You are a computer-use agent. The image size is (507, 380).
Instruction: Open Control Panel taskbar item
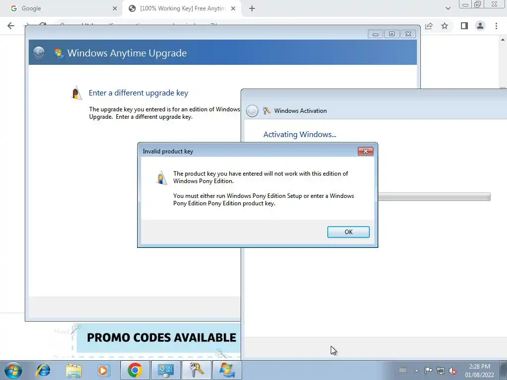click(165, 370)
